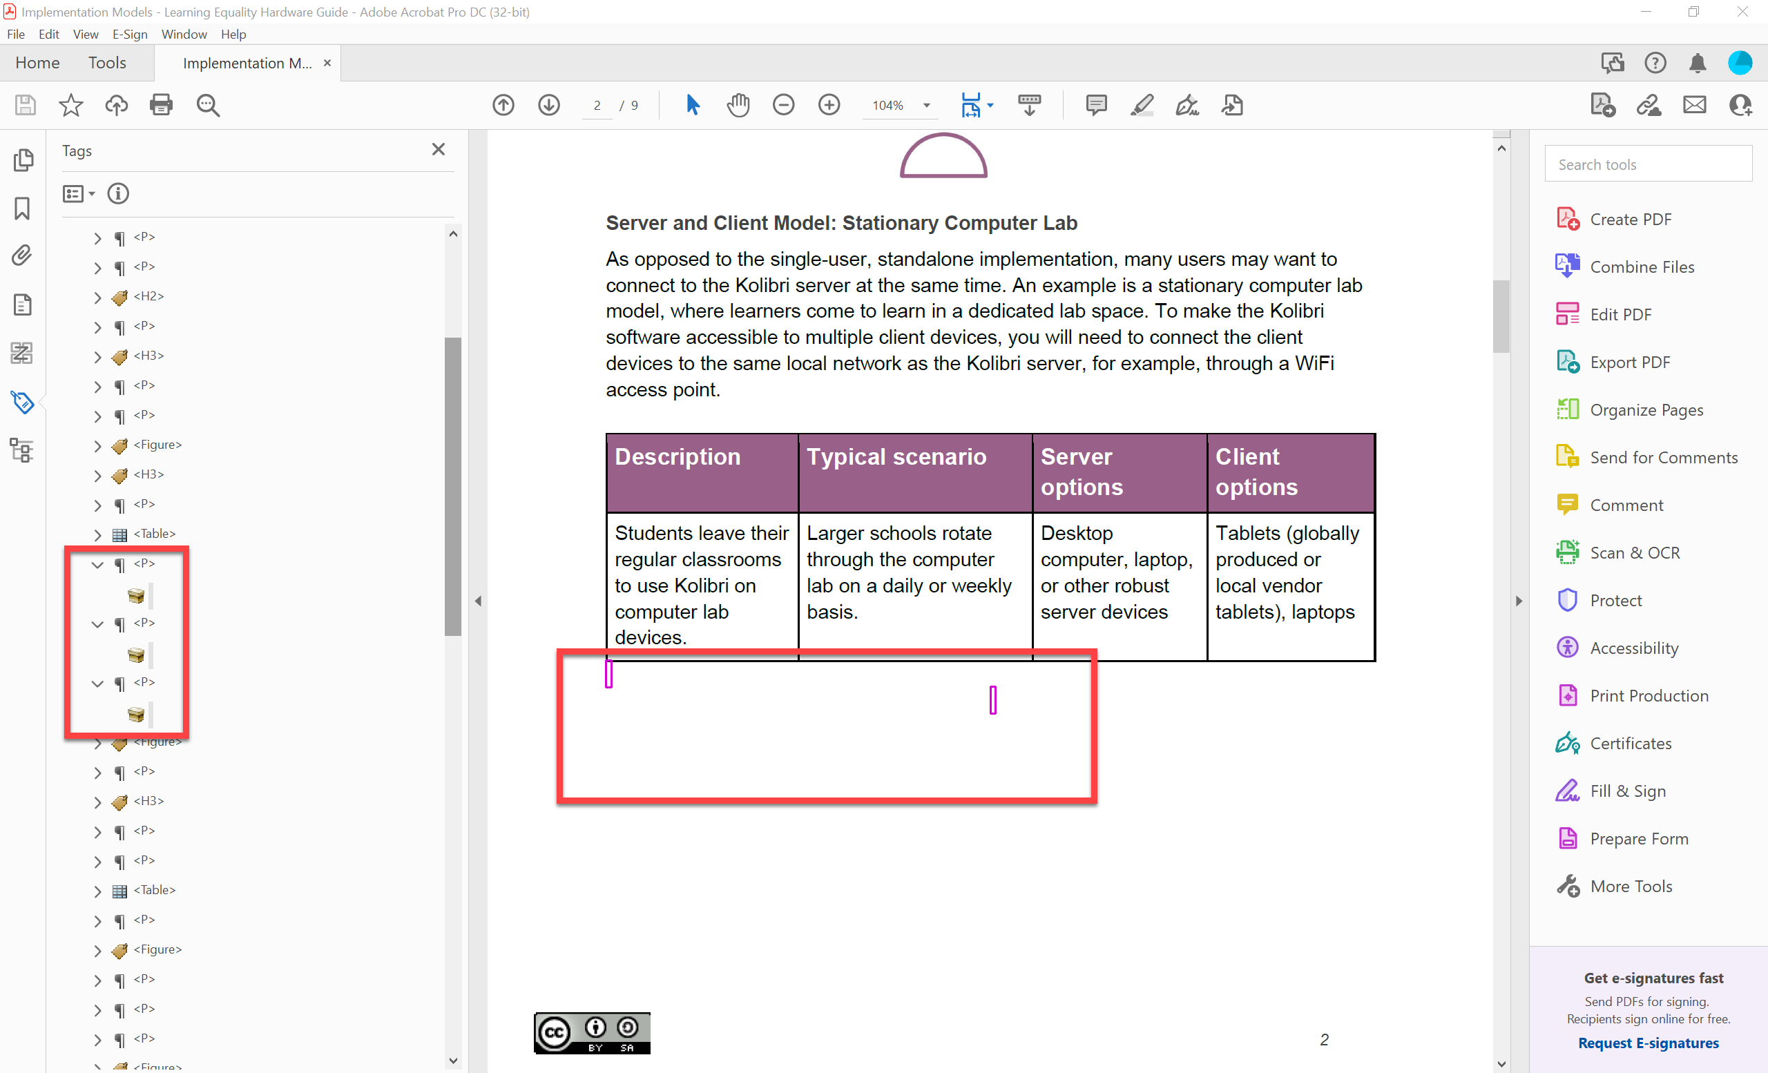Click the Zoom In plus icon
Viewport: 1768px width, 1073px height.
pyautogui.click(x=829, y=105)
